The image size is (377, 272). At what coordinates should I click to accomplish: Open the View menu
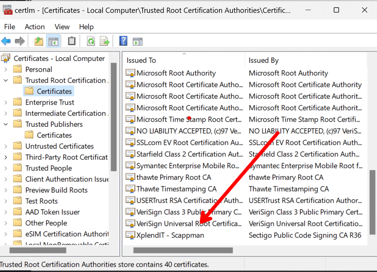(x=62, y=27)
